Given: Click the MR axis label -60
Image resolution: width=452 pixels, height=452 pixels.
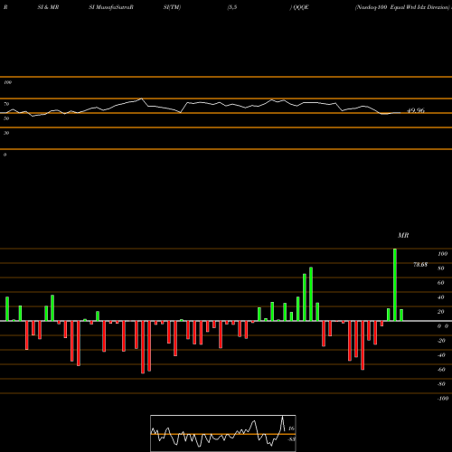Looking at the screenshot, I should tap(441, 370).
